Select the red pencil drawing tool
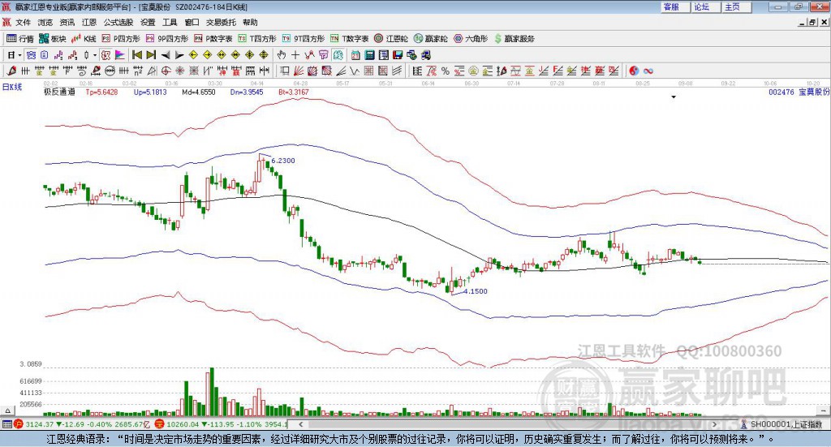Image resolution: width=831 pixels, height=447 pixels. (x=11, y=71)
